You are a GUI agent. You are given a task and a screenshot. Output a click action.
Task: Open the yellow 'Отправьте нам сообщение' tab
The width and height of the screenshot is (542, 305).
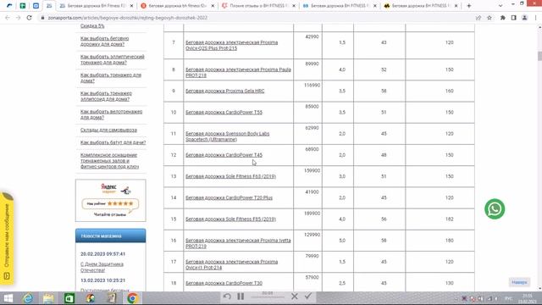(7, 239)
